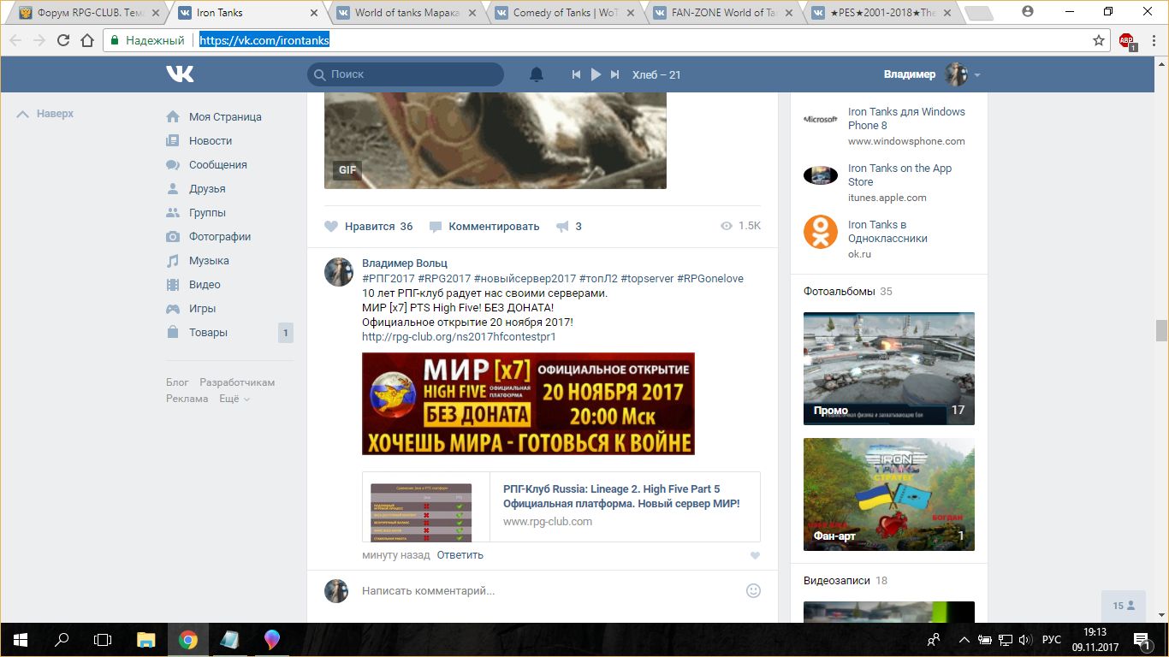This screenshot has height=657, width=1169.
Task: Open the Windows Start menu
Action: pyautogui.click(x=21, y=640)
